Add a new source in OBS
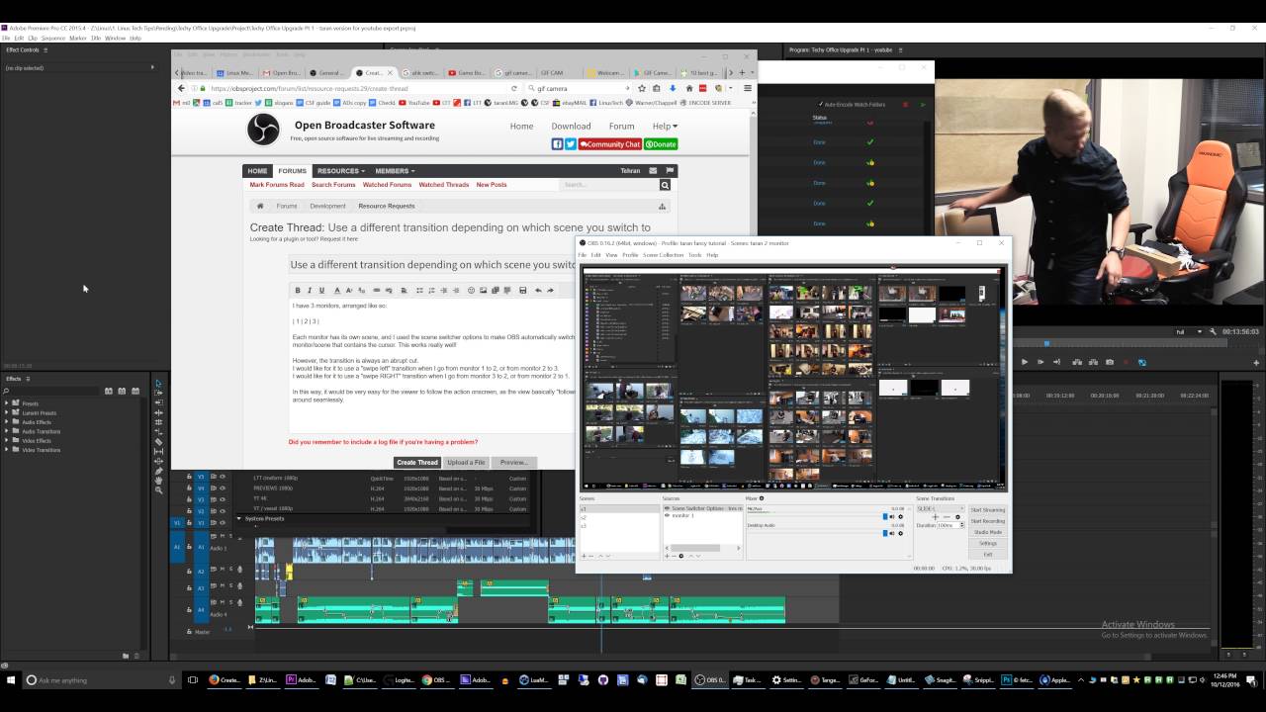1266x712 pixels. click(x=667, y=556)
